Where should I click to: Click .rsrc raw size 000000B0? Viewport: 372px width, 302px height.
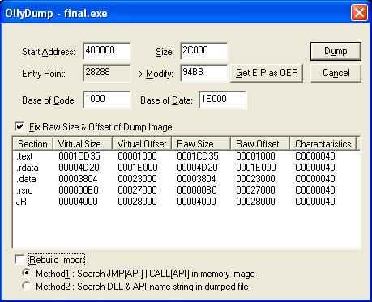(197, 190)
